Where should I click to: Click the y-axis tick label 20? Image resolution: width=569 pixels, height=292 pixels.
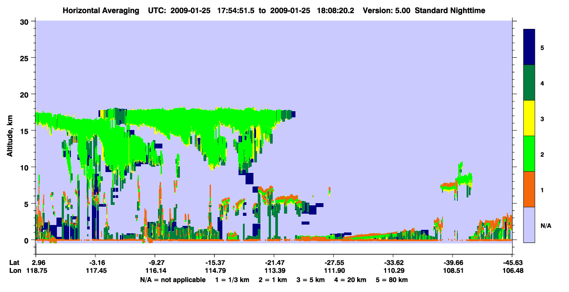coord(25,94)
